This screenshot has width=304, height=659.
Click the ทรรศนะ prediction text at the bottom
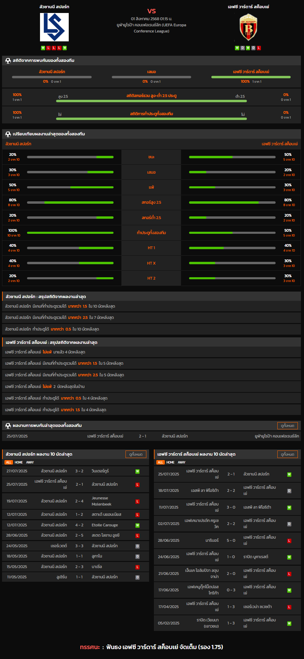coord(151,647)
